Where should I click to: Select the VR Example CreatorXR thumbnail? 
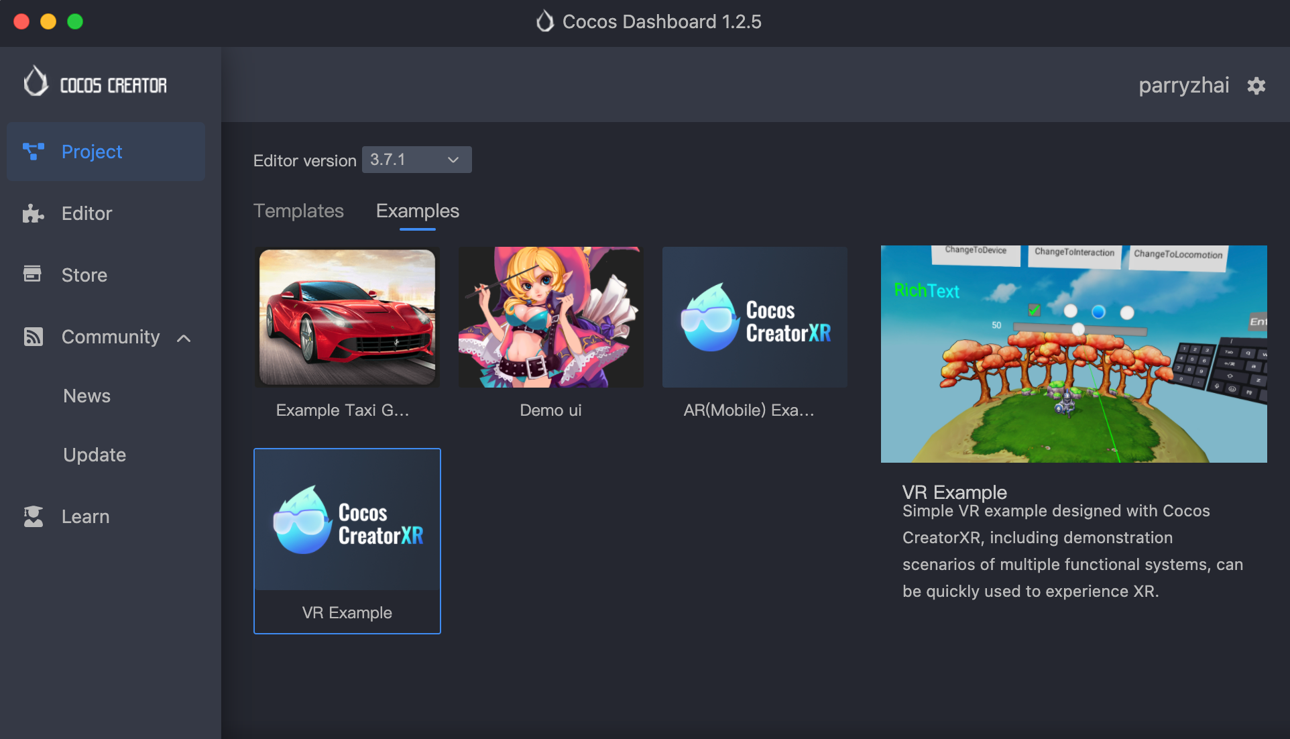[x=347, y=520]
